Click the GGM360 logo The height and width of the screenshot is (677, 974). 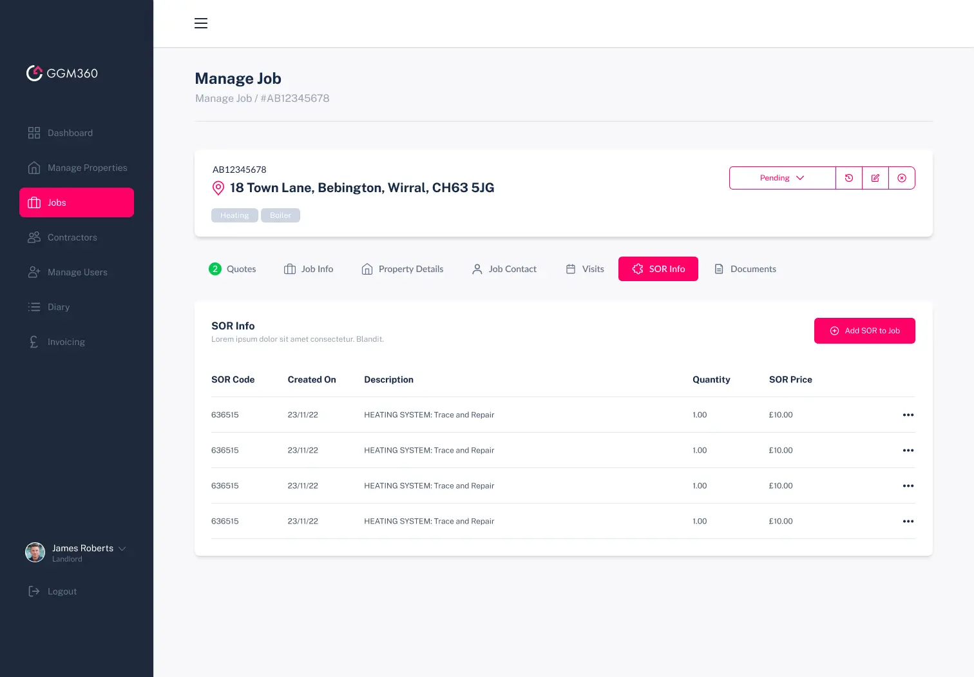point(62,74)
